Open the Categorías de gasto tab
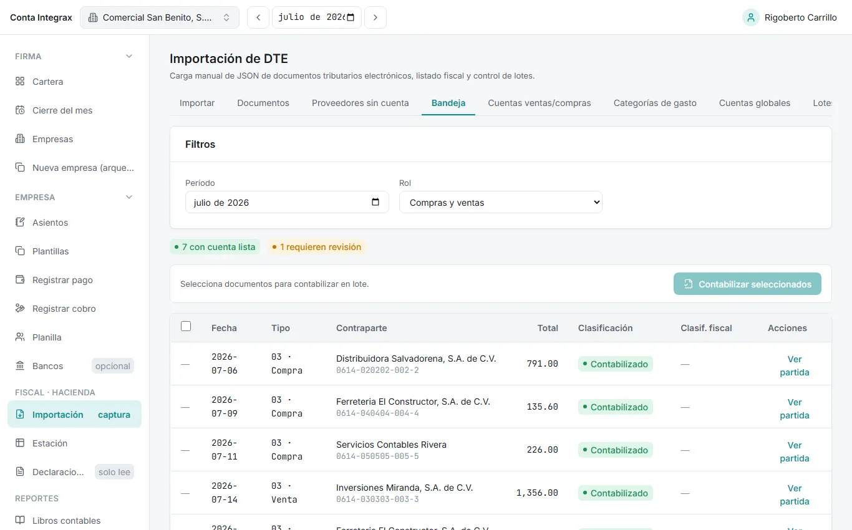 click(655, 103)
